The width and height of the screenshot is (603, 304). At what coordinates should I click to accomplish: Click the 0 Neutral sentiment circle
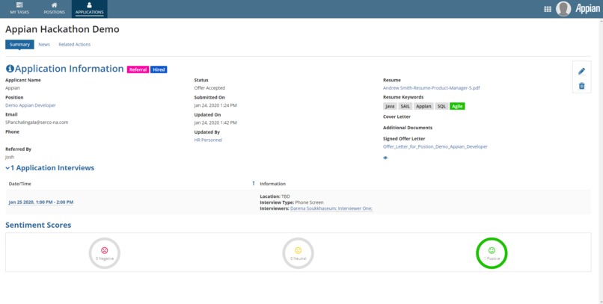pos(298,253)
